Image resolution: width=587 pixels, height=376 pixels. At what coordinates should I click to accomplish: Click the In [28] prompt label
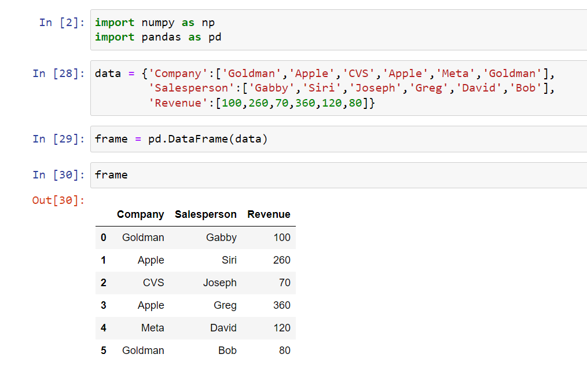(x=59, y=74)
